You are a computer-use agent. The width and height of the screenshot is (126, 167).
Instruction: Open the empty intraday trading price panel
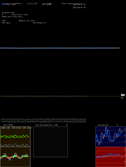[50, 142]
